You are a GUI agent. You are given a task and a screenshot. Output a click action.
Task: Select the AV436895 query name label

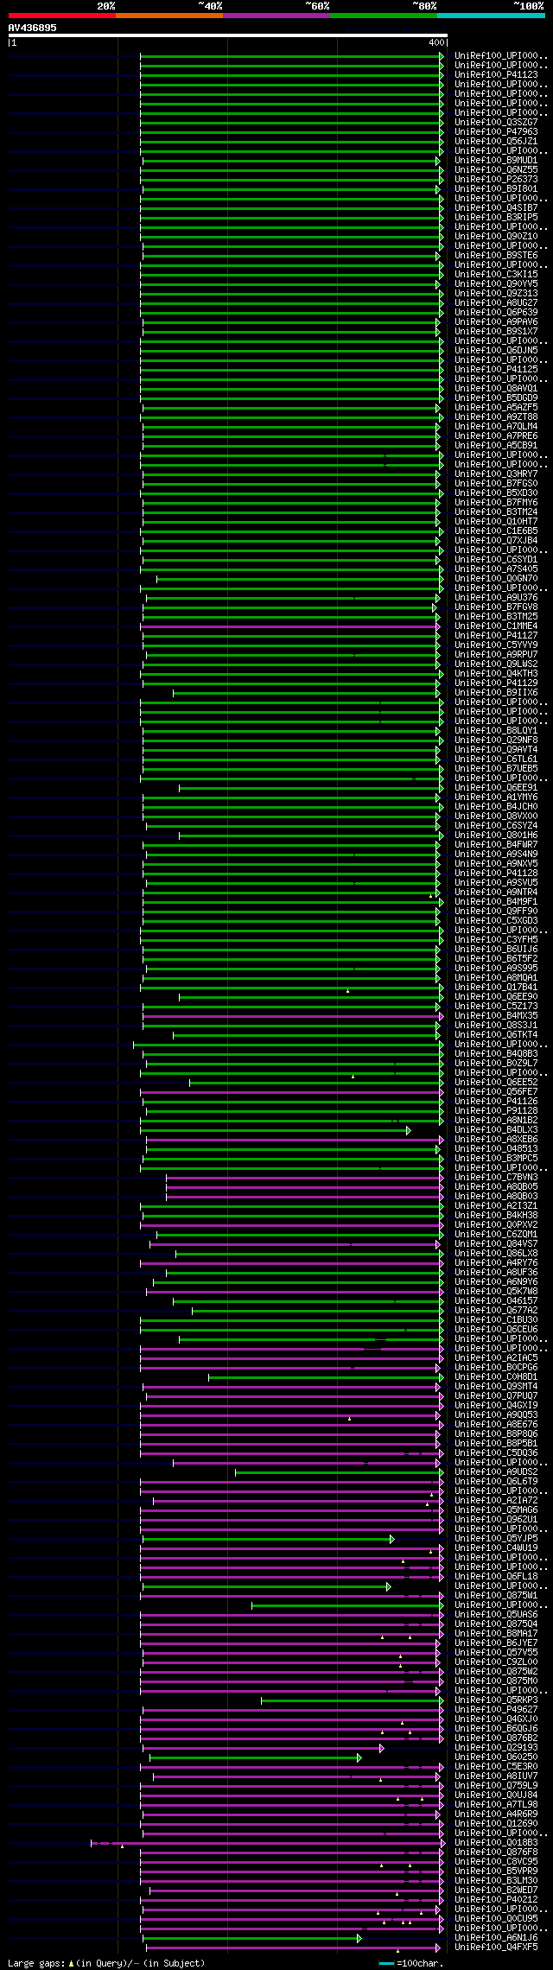[x=33, y=28]
